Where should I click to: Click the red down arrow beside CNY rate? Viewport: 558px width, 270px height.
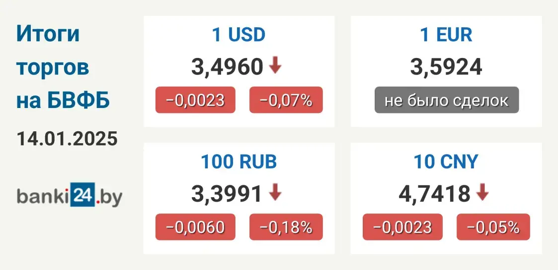click(482, 193)
